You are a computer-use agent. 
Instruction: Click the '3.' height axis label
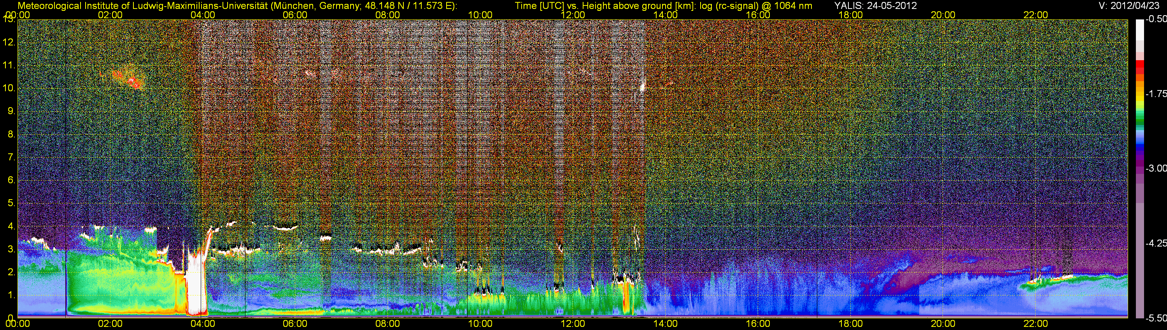pos(12,249)
